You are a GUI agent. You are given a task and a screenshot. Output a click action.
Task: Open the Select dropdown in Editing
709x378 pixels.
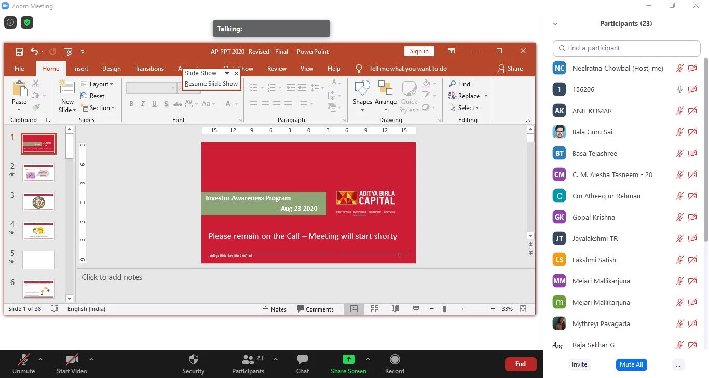(x=464, y=108)
